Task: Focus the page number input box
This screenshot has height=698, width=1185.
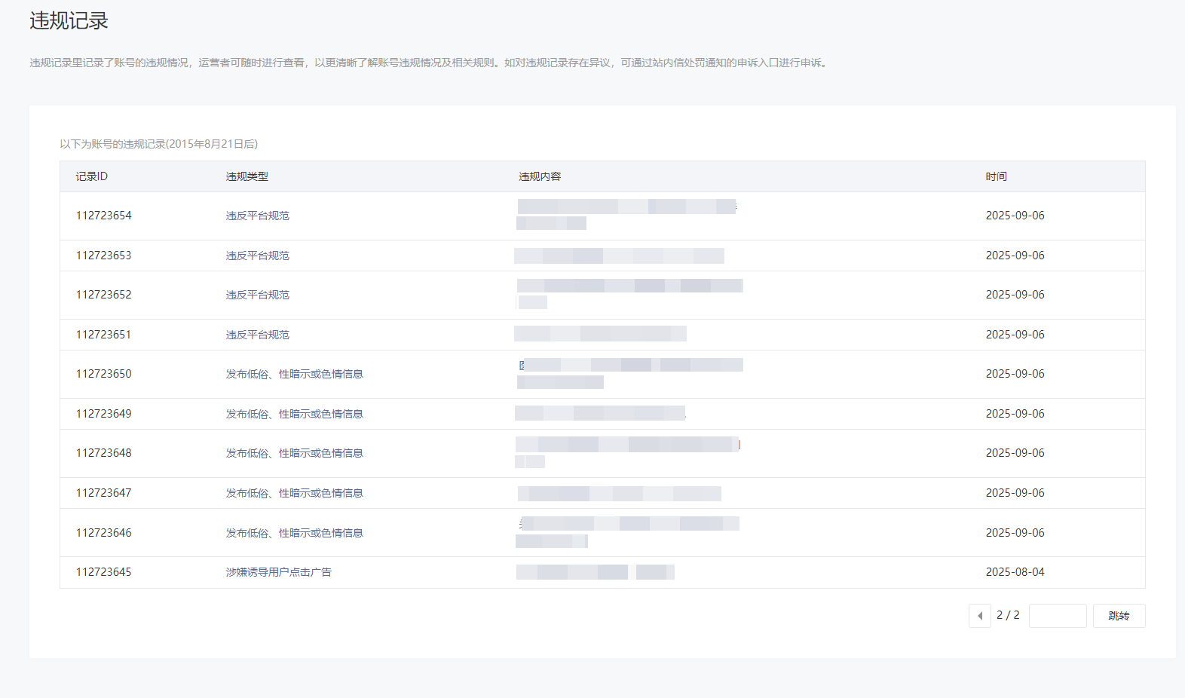Action: click(1057, 616)
